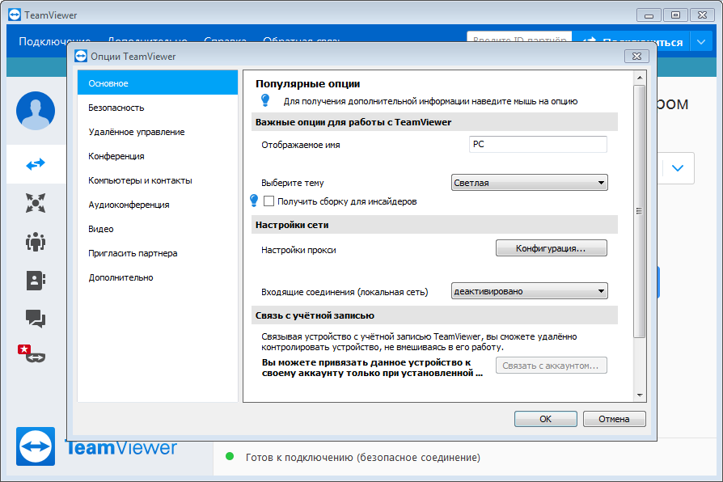
Task: Enable the insider build checkbox
Action: (x=269, y=201)
